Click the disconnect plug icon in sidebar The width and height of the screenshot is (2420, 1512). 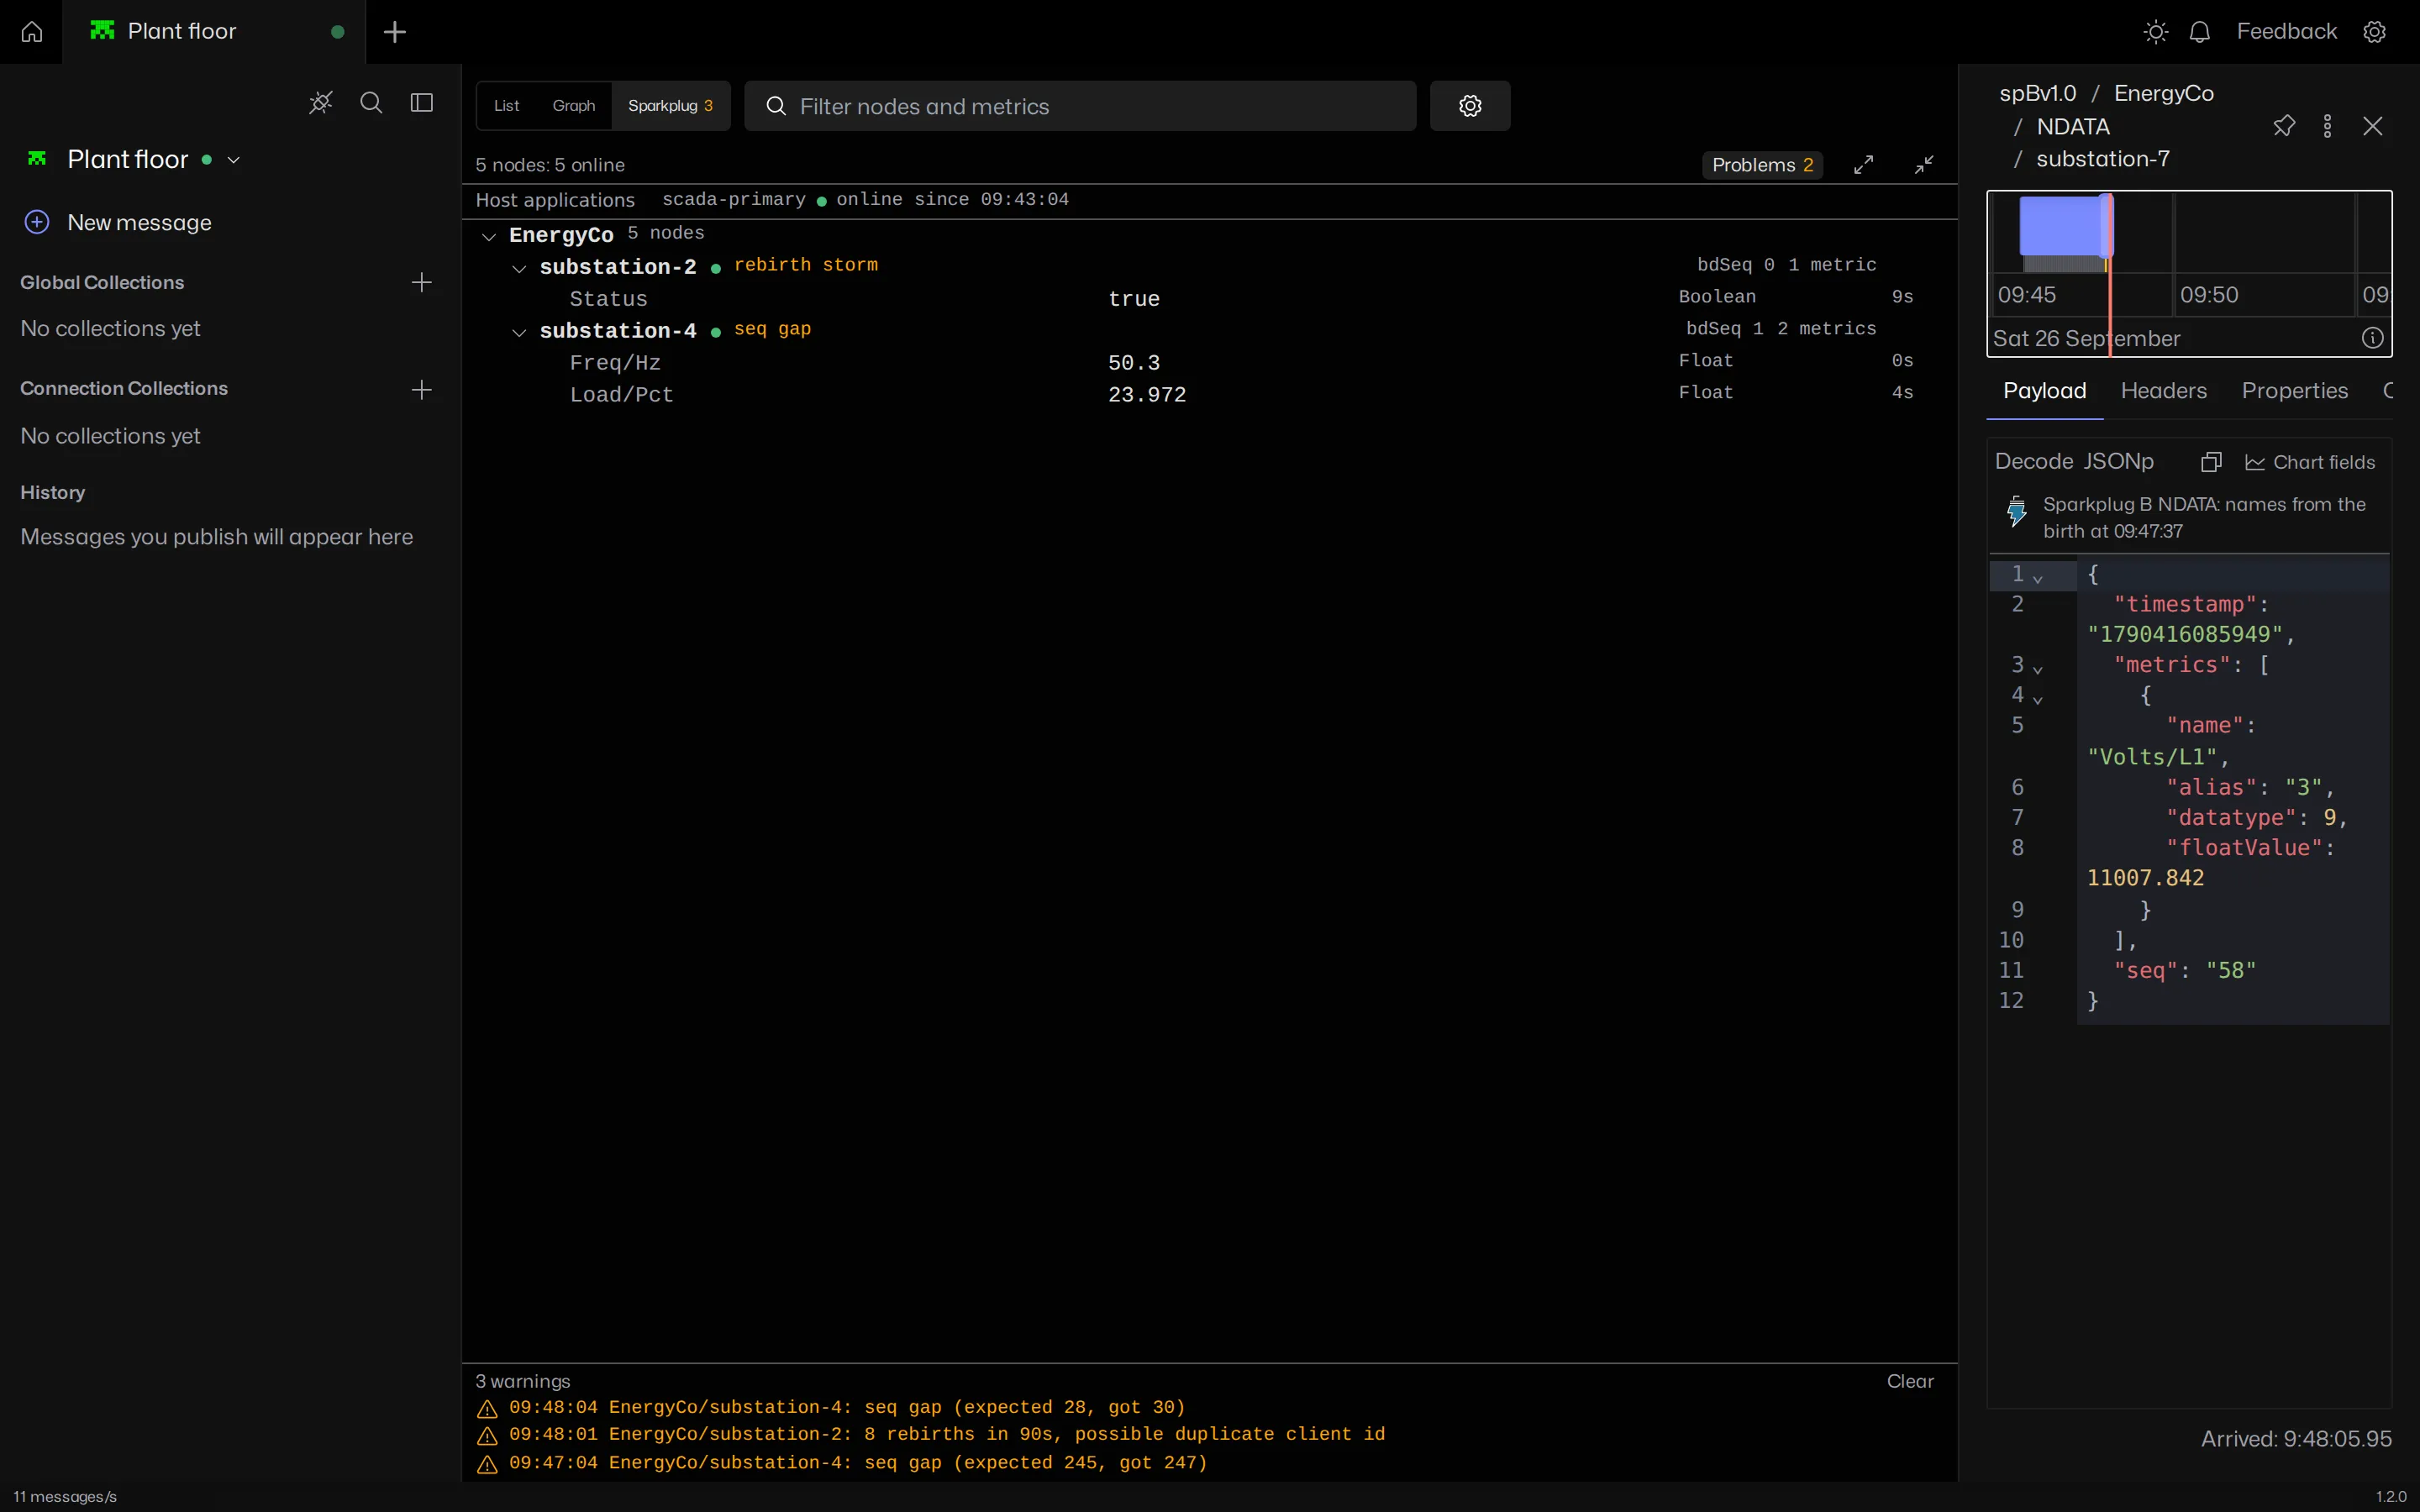click(x=320, y=103)
